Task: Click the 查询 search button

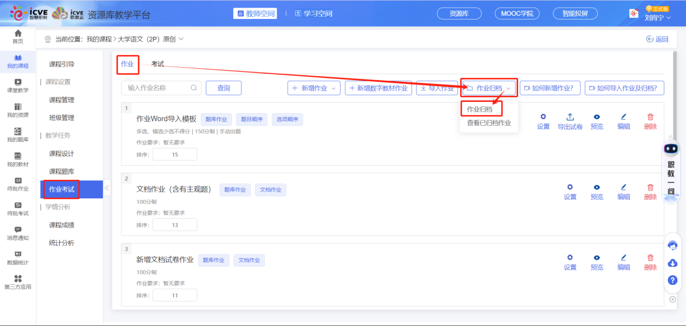Action: click(x=223, y=88)
